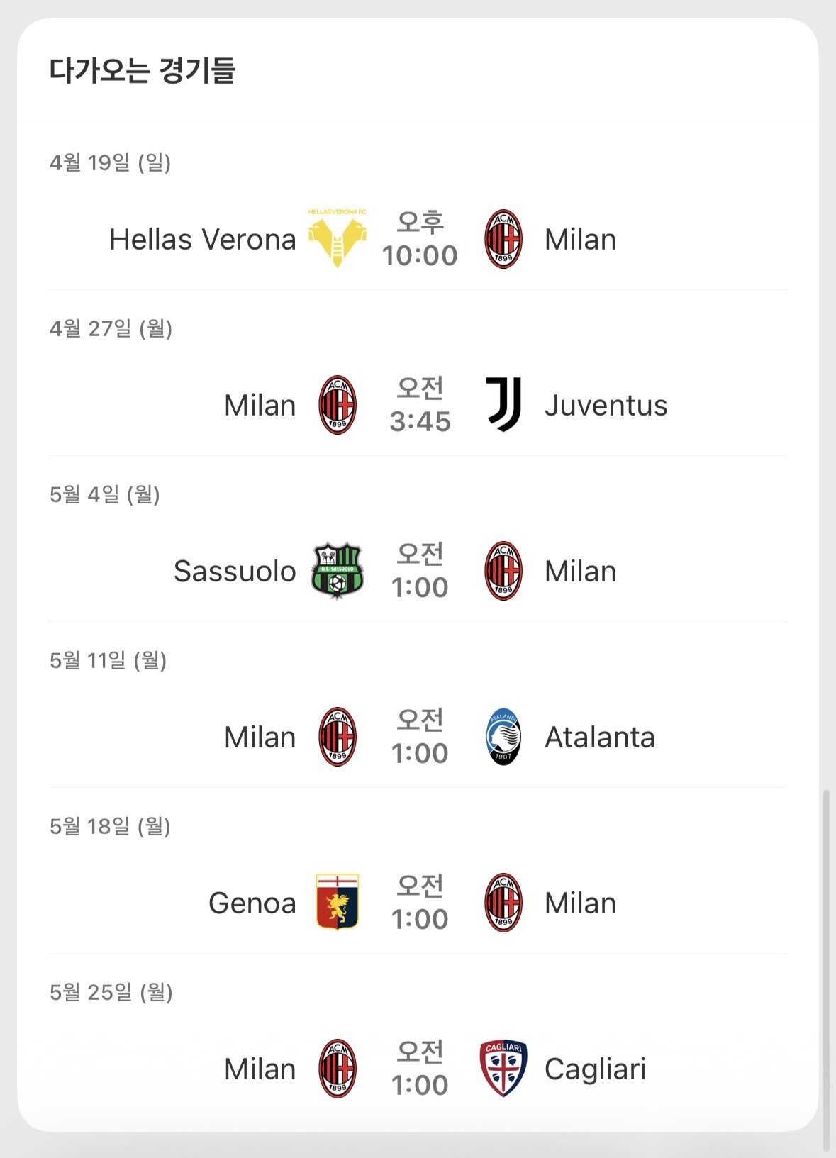Screen dimensions: 836x1158
Task: Open the Juventus team name
Action: point(606,406)
